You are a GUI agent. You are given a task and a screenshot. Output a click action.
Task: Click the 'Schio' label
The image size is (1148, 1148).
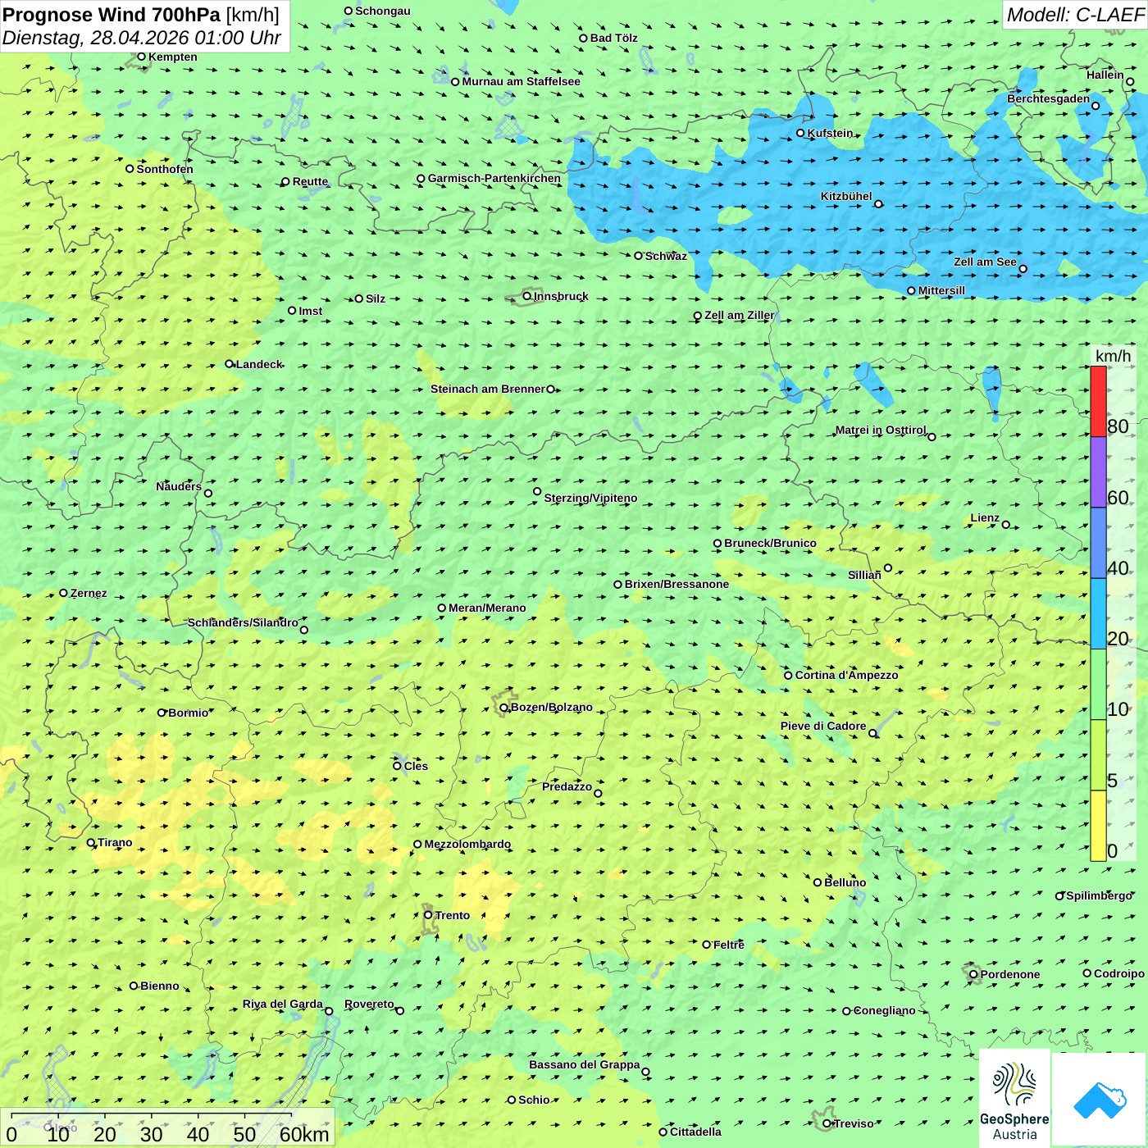(534, 1100)
